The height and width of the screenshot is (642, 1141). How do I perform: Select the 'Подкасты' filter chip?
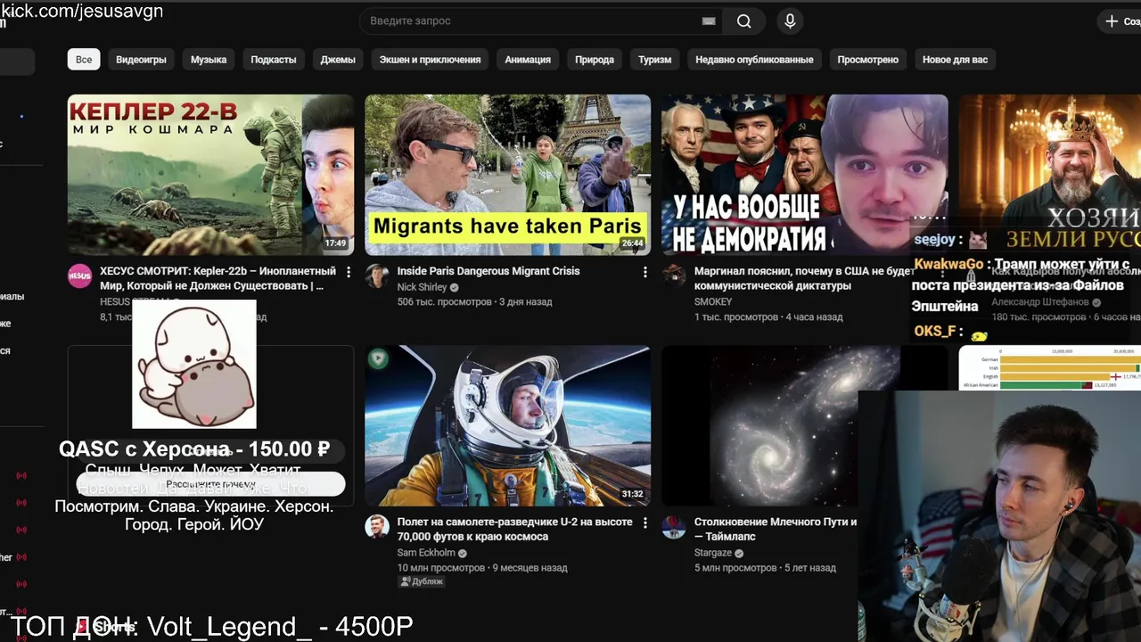[x=274, y=60]
